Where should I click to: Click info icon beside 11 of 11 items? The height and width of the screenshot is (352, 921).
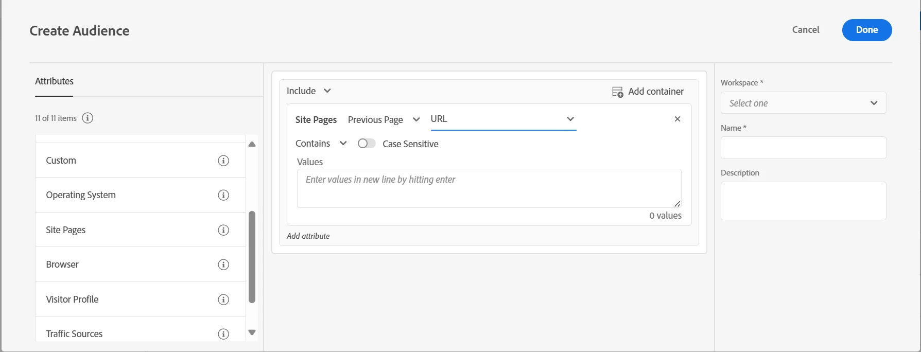[88, 118]
